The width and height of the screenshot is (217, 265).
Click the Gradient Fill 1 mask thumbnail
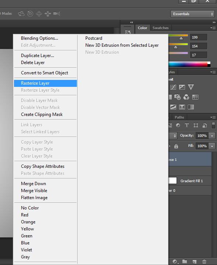(x=172, y=180)
